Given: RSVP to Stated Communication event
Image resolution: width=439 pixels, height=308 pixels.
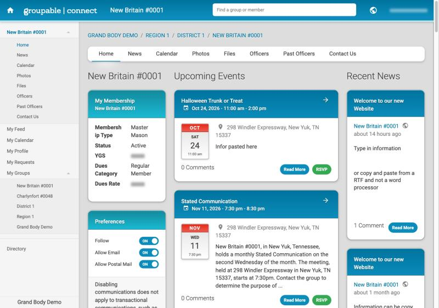Looking at the screenshot, I should 322,300.
